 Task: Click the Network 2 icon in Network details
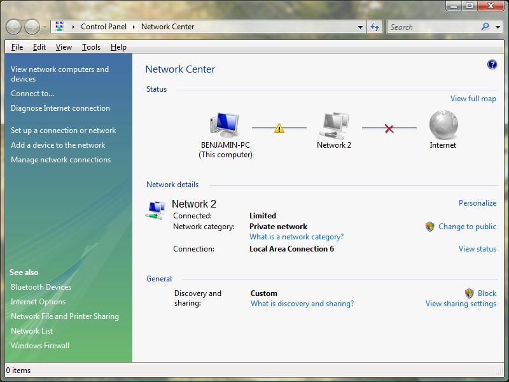point(155,210)
